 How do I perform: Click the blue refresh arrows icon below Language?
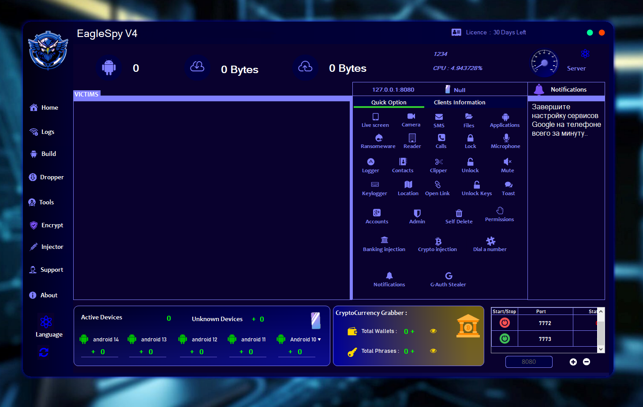click(44, 352)
